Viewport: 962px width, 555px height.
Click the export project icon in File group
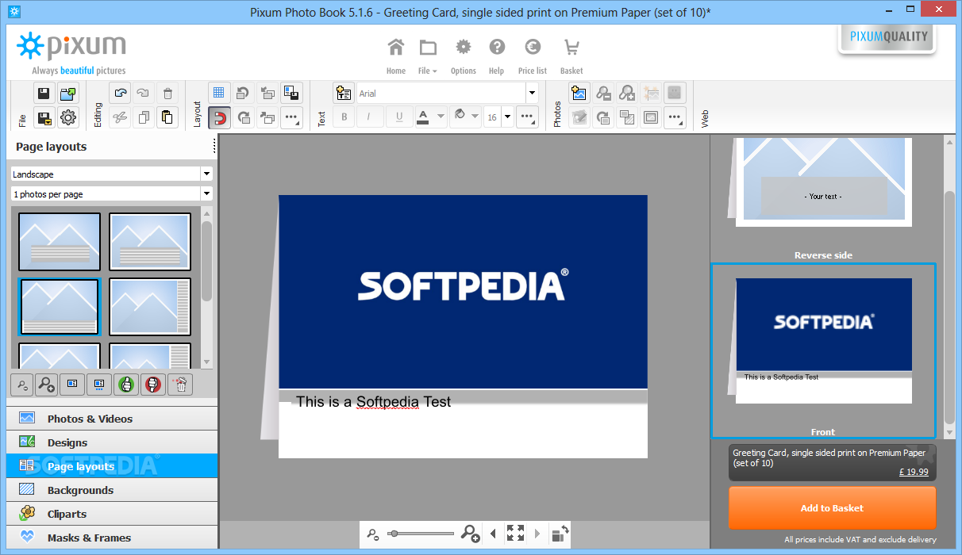[68, 93]
